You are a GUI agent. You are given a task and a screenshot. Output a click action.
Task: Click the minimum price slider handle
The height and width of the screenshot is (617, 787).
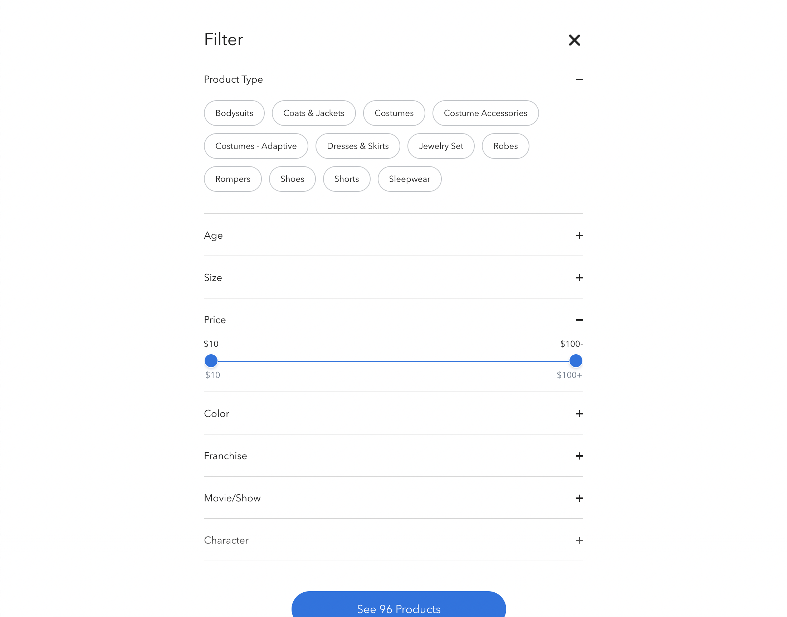click(211, 360)
